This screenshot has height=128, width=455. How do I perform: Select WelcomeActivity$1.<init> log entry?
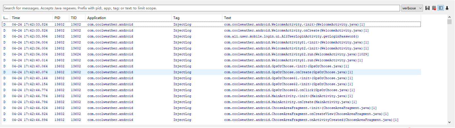pos(211,42)
